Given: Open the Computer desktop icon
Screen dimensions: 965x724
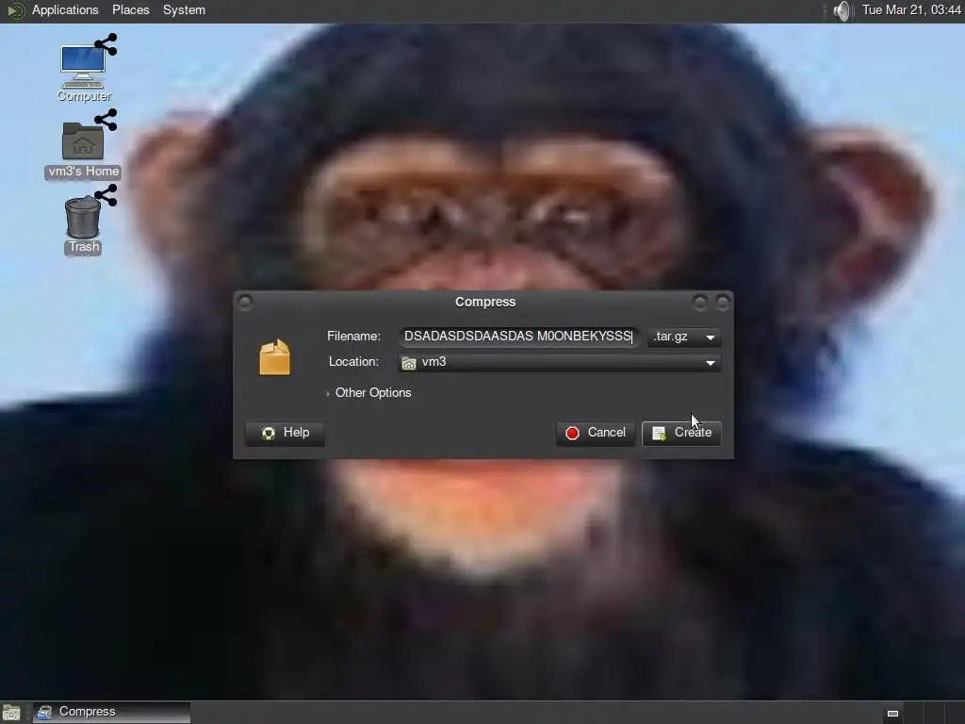Looking at the screenshot, I should pos(84,68).
